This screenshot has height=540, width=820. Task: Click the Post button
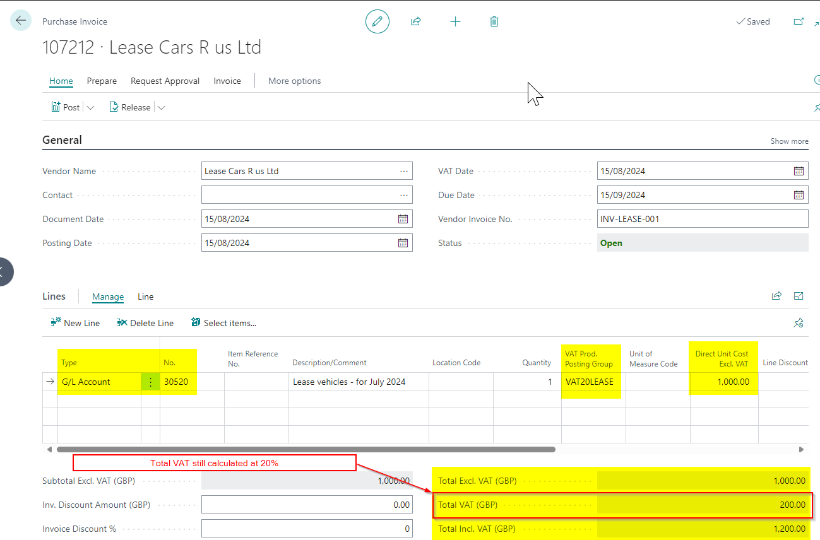[x=66, y=107]
